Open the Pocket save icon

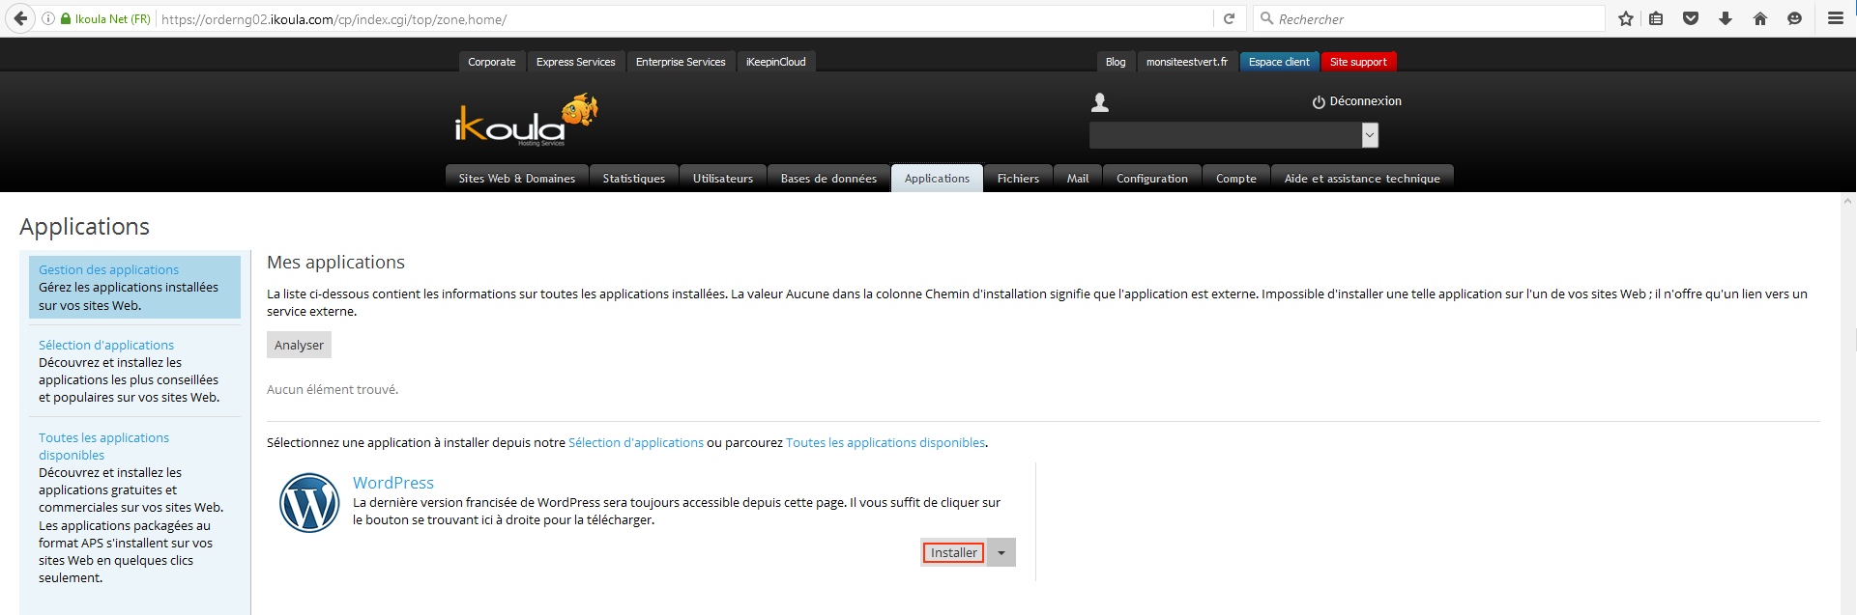1691,18
